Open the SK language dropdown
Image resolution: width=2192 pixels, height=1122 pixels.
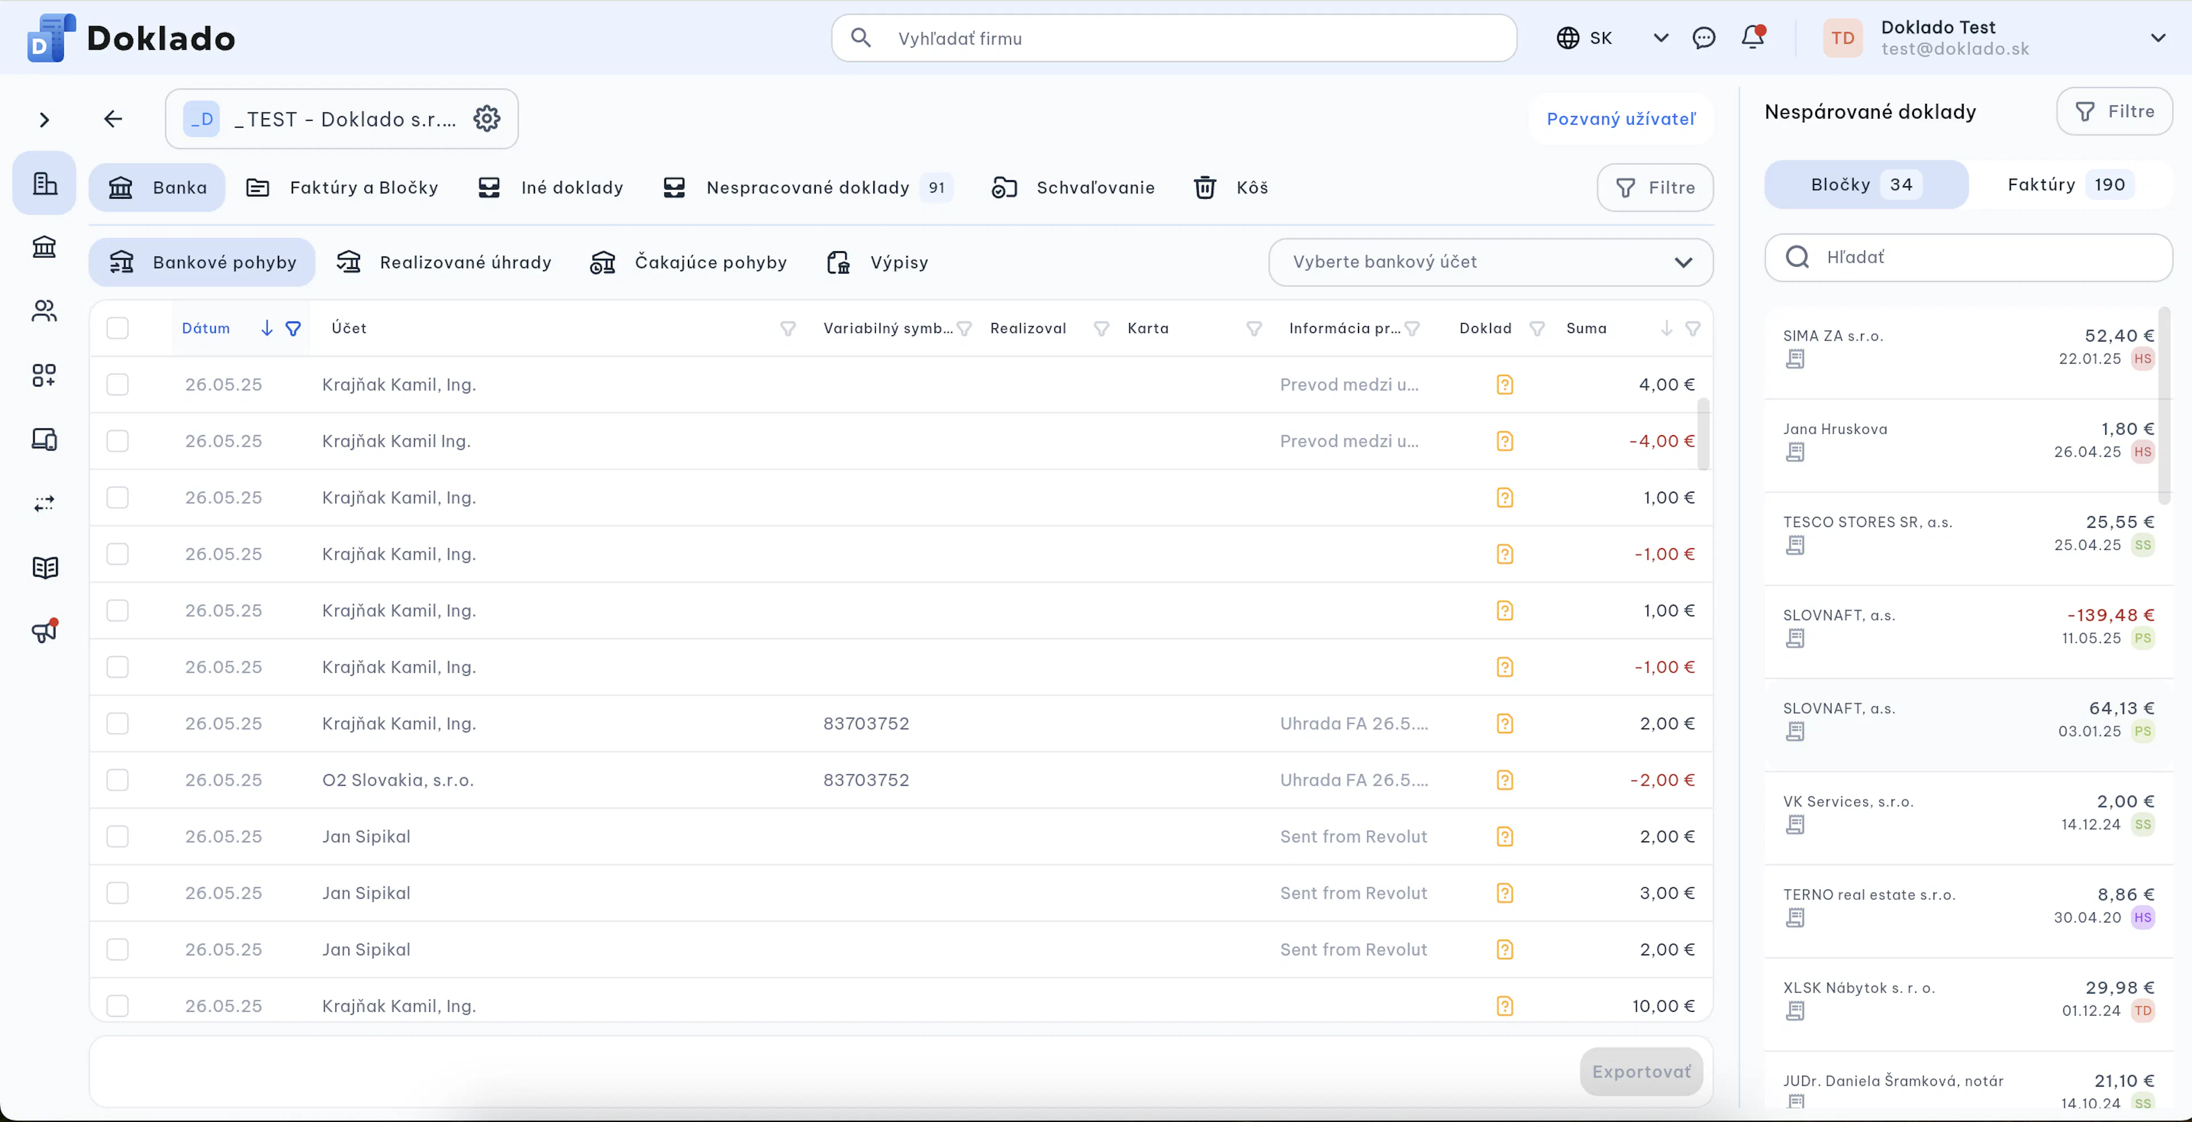point(1611,38)
